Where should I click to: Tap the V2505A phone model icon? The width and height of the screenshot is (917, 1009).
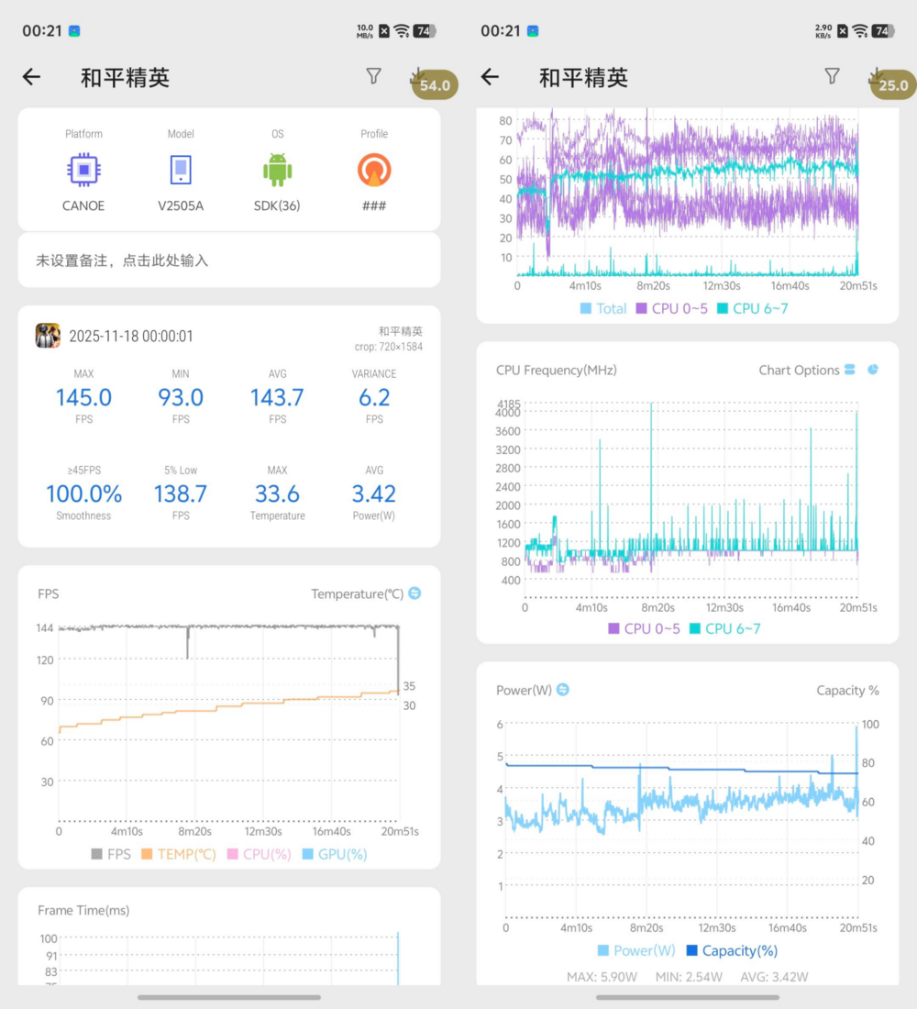coord(181,171)
